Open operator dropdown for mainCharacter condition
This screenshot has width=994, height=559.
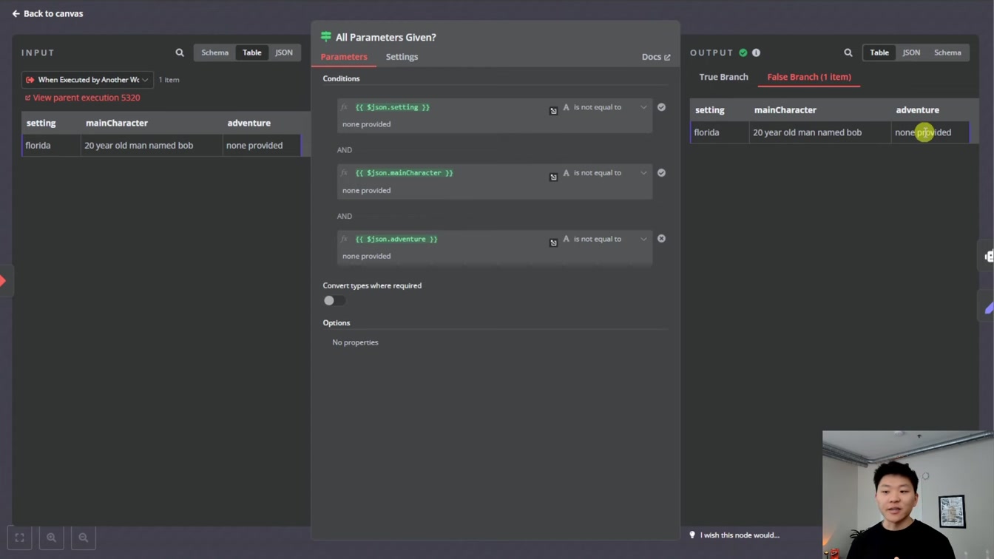(606, 173)
